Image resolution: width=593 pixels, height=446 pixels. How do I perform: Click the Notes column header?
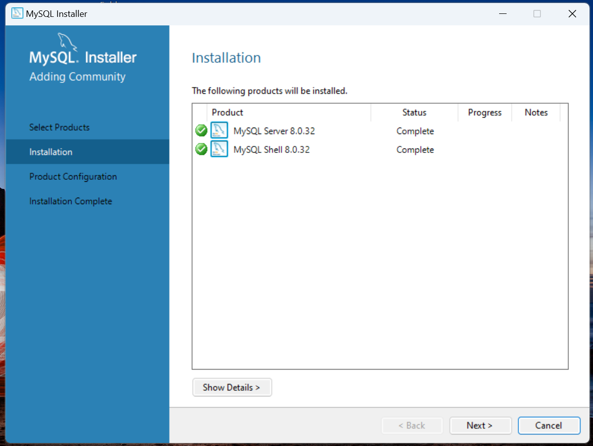tap(536, 113)
